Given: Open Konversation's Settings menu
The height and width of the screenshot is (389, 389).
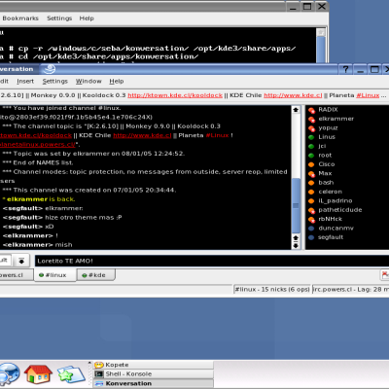Looking at the screenshot, I should coord(55,81).
